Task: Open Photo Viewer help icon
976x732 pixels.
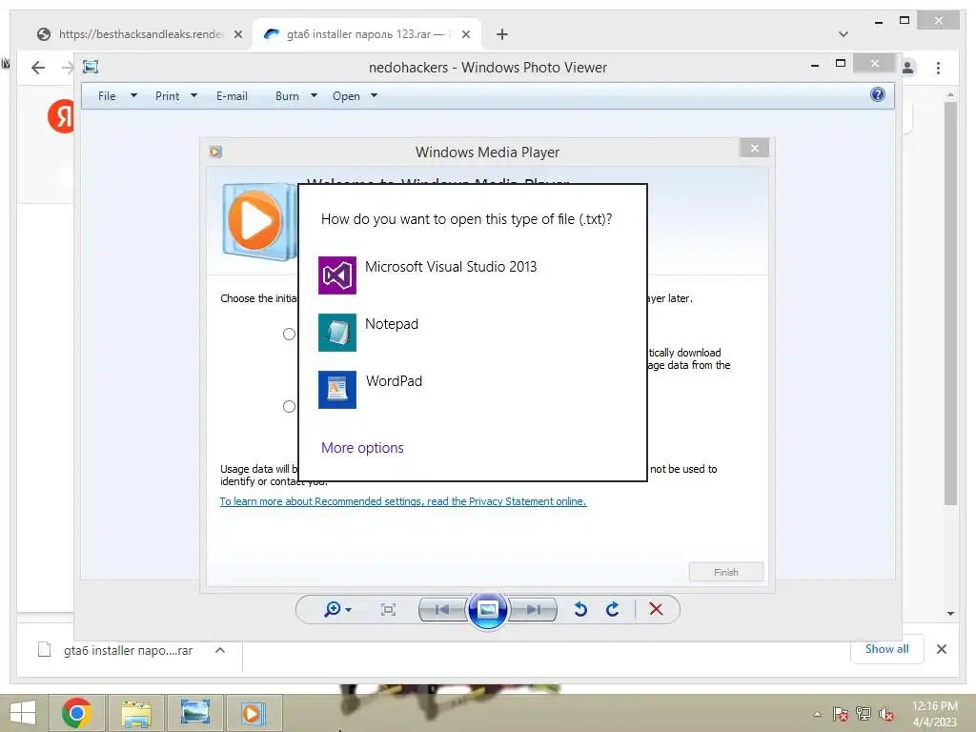Action: (x=878, y=94)
